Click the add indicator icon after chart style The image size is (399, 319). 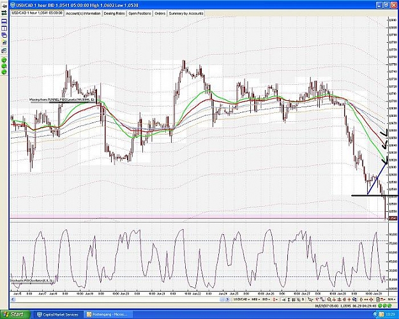click(283, 299)
